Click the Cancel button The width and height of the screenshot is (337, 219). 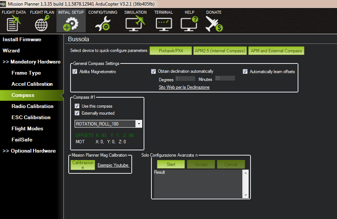point(231,164)
